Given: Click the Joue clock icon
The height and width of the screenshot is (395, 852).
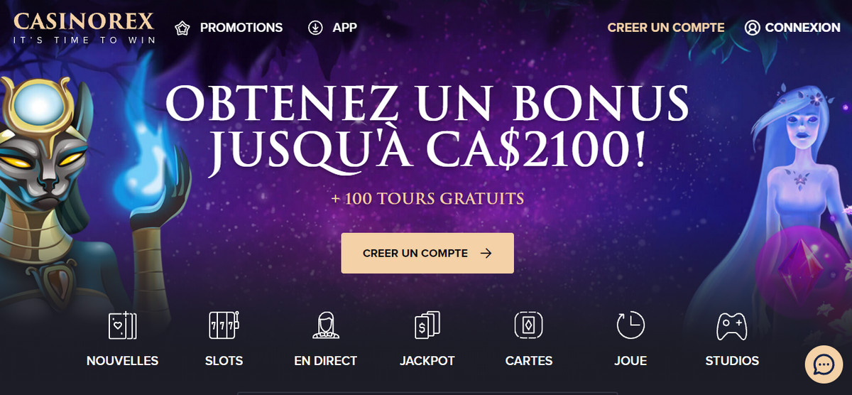Looking at the screenshot, I should coord(630,325).
